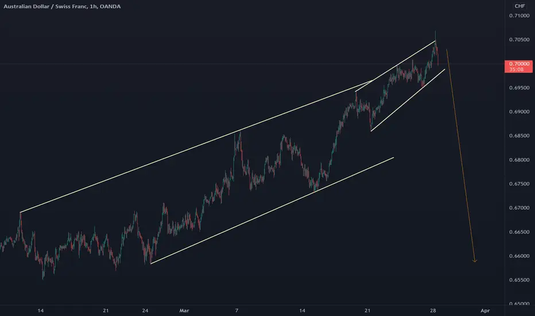
Task: Click the 0.68500 price axis label
Action: coord(519,136)
